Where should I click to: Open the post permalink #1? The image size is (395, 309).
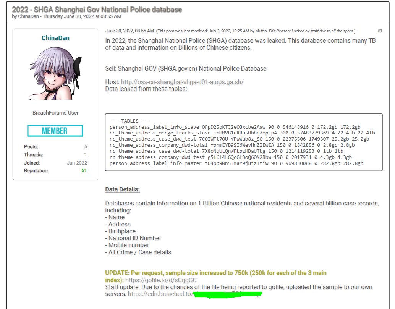[379, 31]
